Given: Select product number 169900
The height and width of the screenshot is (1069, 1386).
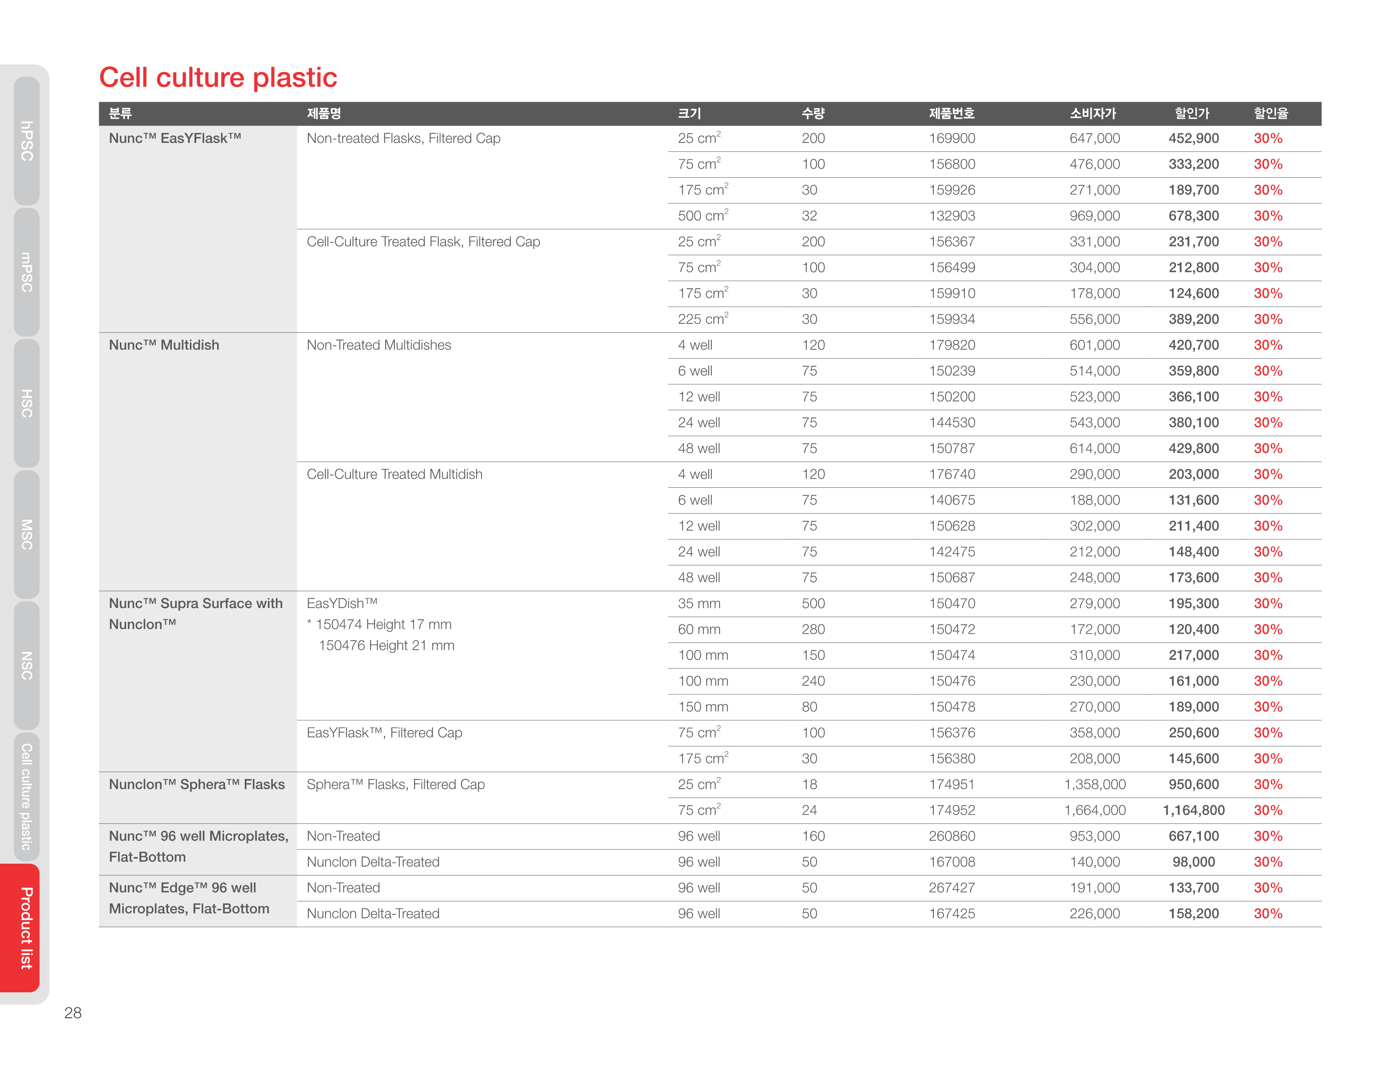Looking at the screenshot, I should click(952, 138).
